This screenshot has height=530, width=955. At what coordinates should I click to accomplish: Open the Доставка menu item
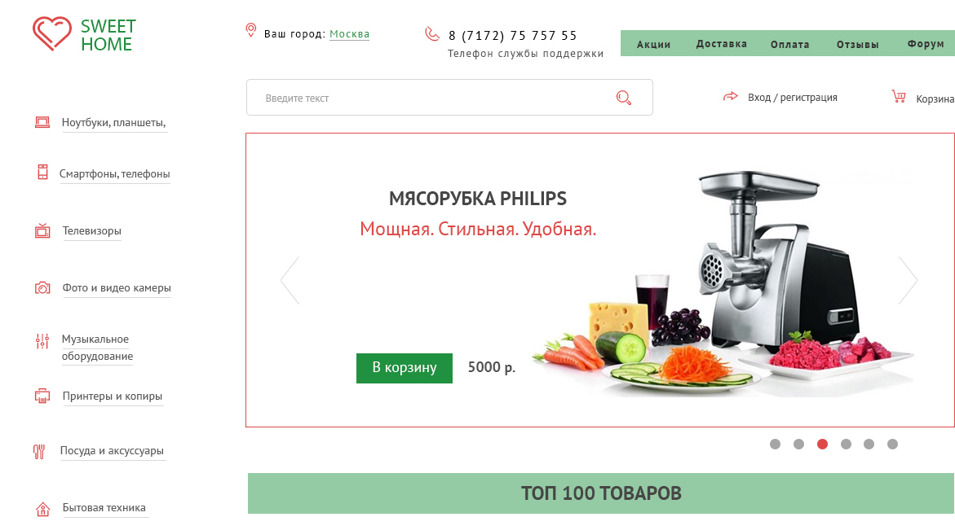721,44
